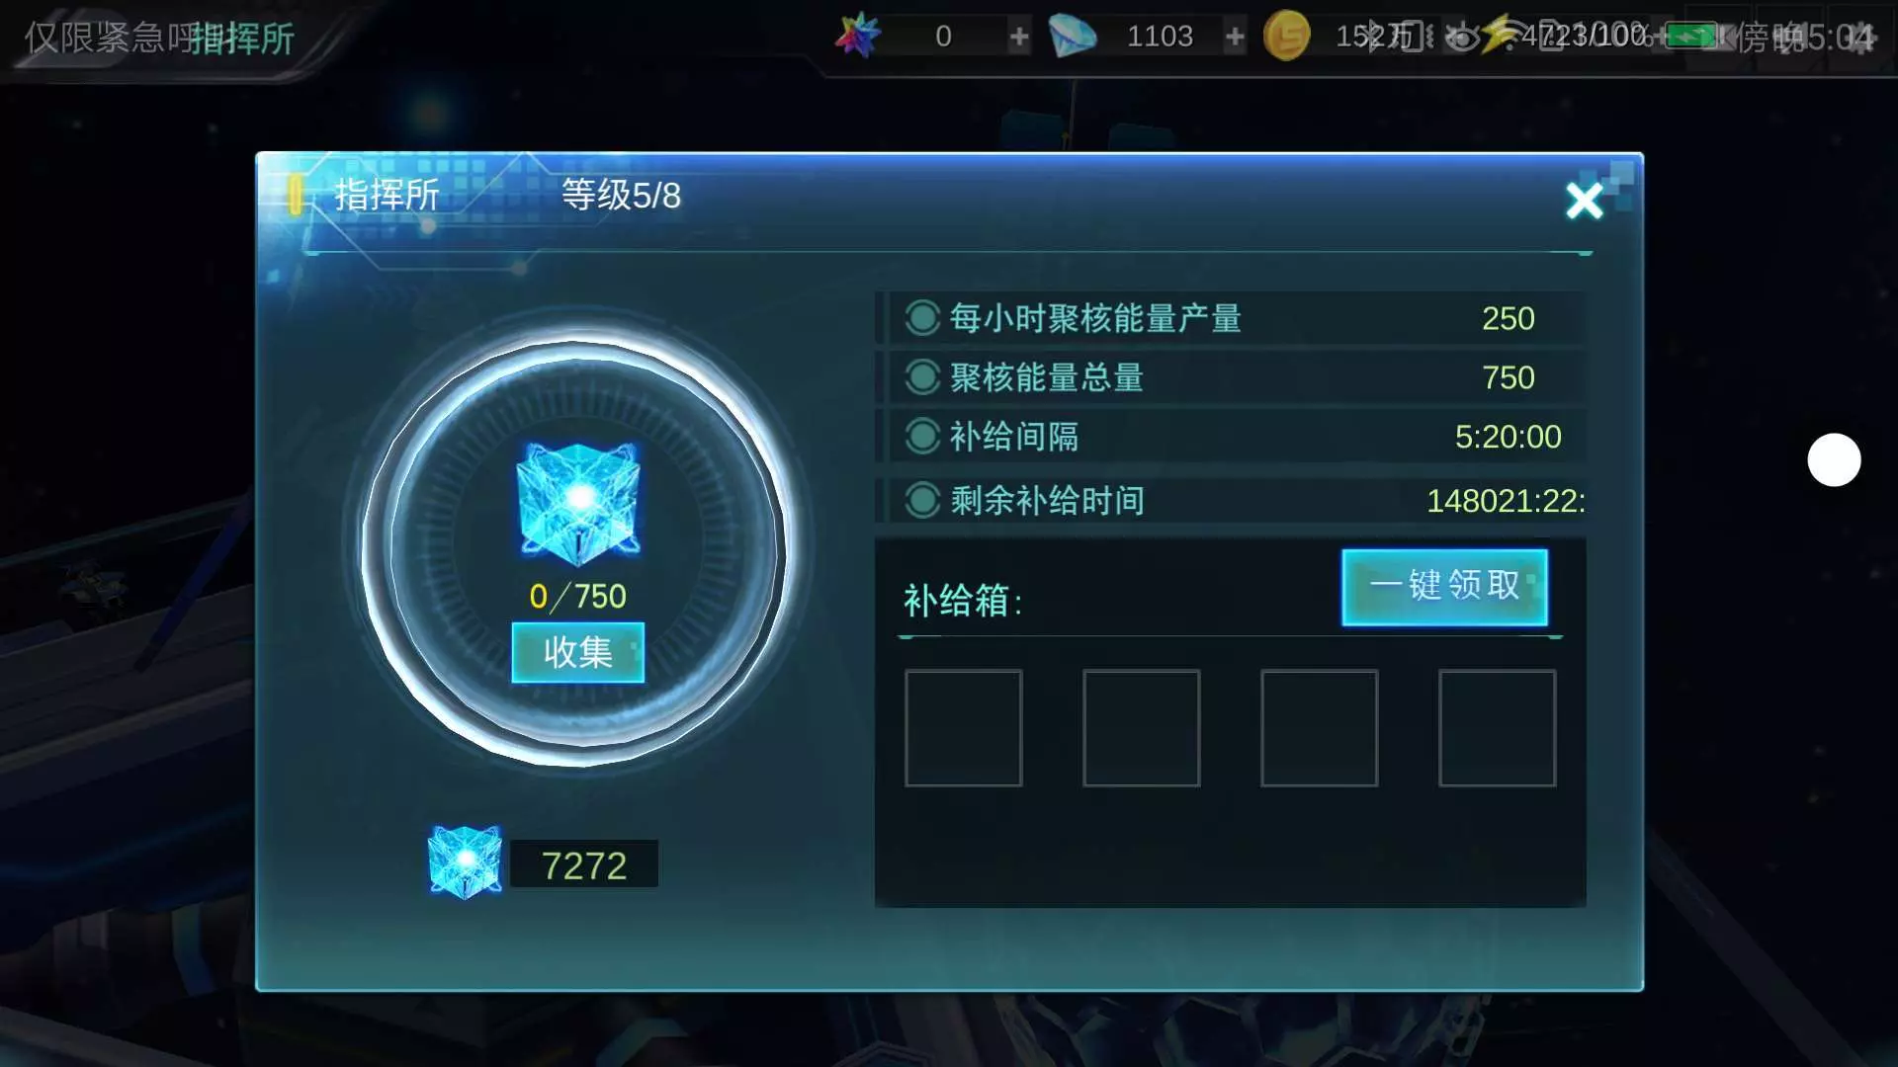Tap the rainbow star currency icon
Image resolution: width=1898 pixels, height=1067 pixels.
pyautogui.click(x=857, y=36)
